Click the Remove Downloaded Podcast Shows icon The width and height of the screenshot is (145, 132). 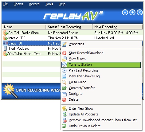coord(65,120)
